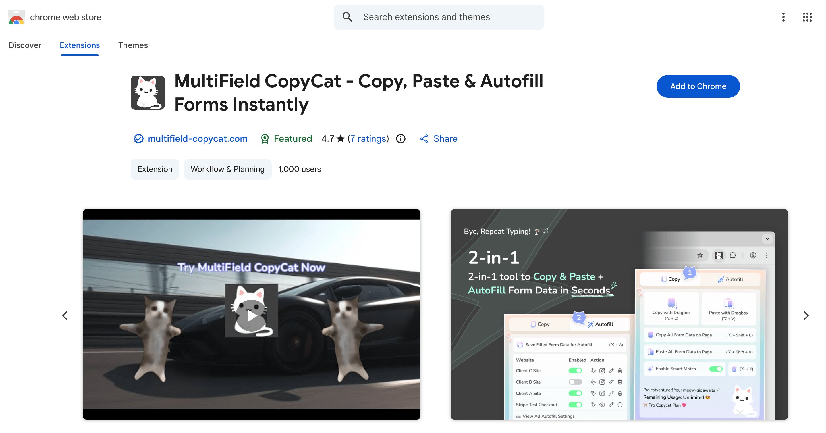The width and height of the screenshot is (826, 433).
Task: Go back with the left carousel chevron
Action: click(x=65, y=316)
